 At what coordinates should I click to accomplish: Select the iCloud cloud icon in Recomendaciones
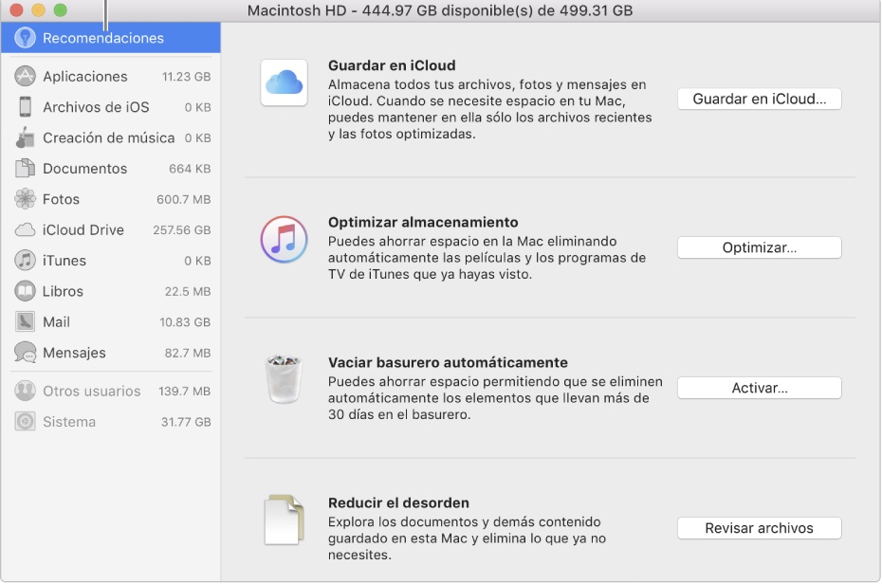tap(283, 82)
